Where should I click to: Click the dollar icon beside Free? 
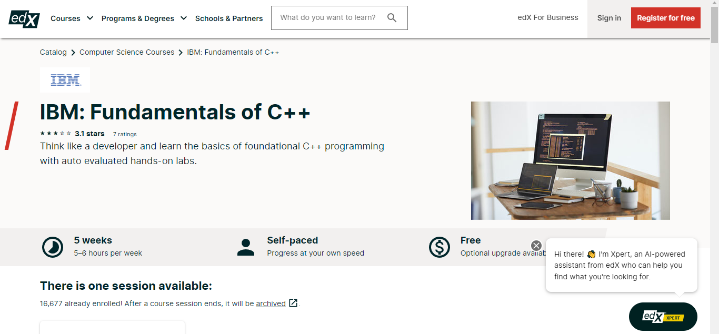point(439,247)
